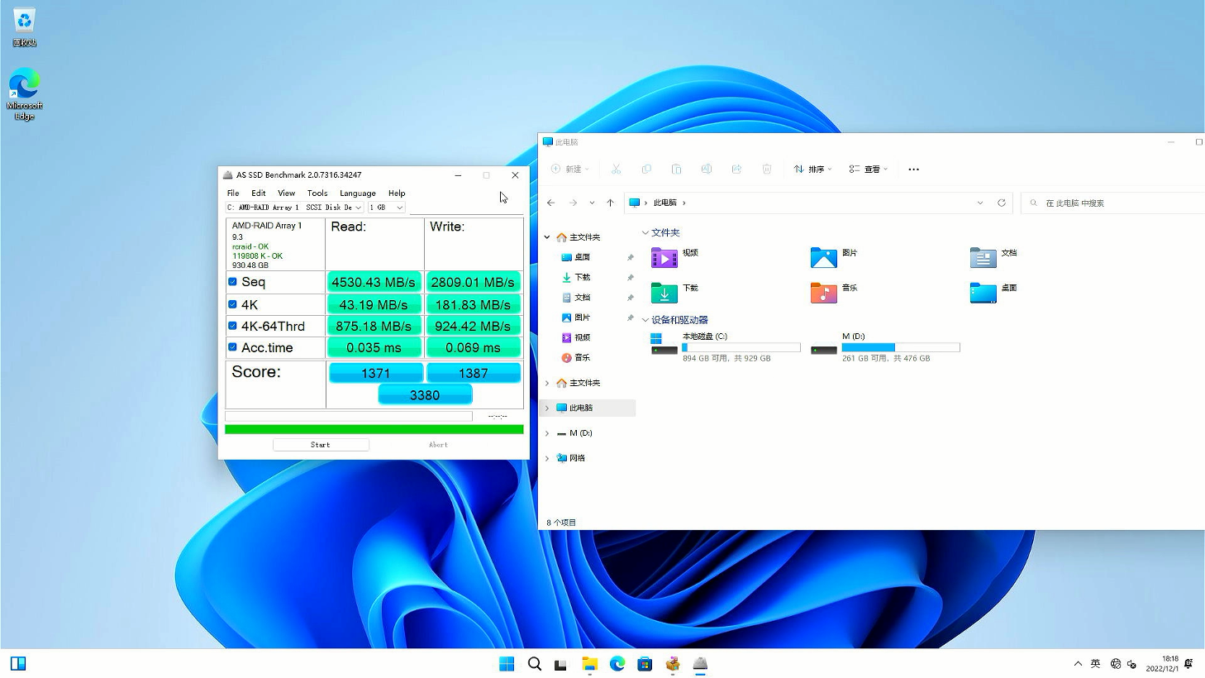
Task: Click the Rename icon in Explorer toolbar
Action: (707, 169)
